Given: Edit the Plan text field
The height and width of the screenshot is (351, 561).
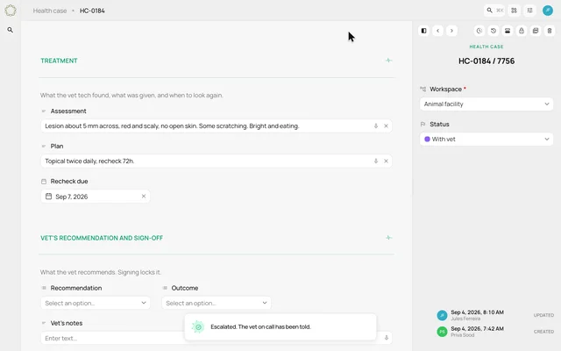Looking at the screenshot, I should [217, 161].
